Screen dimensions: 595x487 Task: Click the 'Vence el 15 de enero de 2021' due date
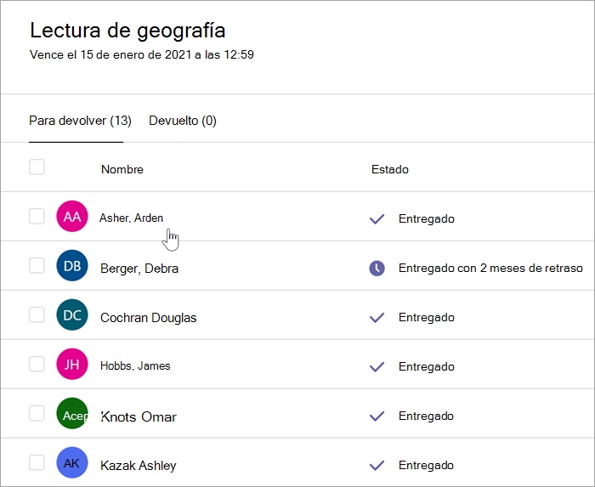coord(142,54)
